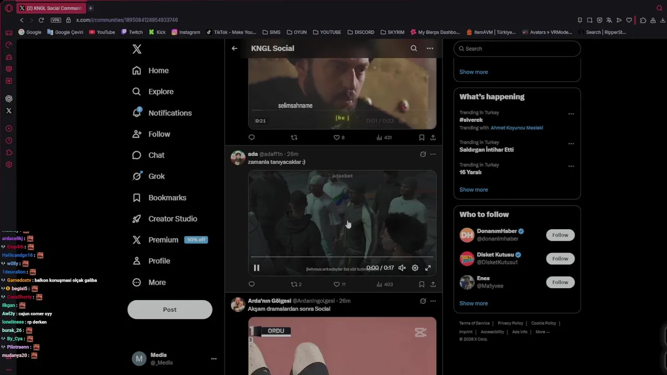667x375 pixels.
Task: Open YouTube bookmark in bookmarks bar
Action: click(102, 32)
